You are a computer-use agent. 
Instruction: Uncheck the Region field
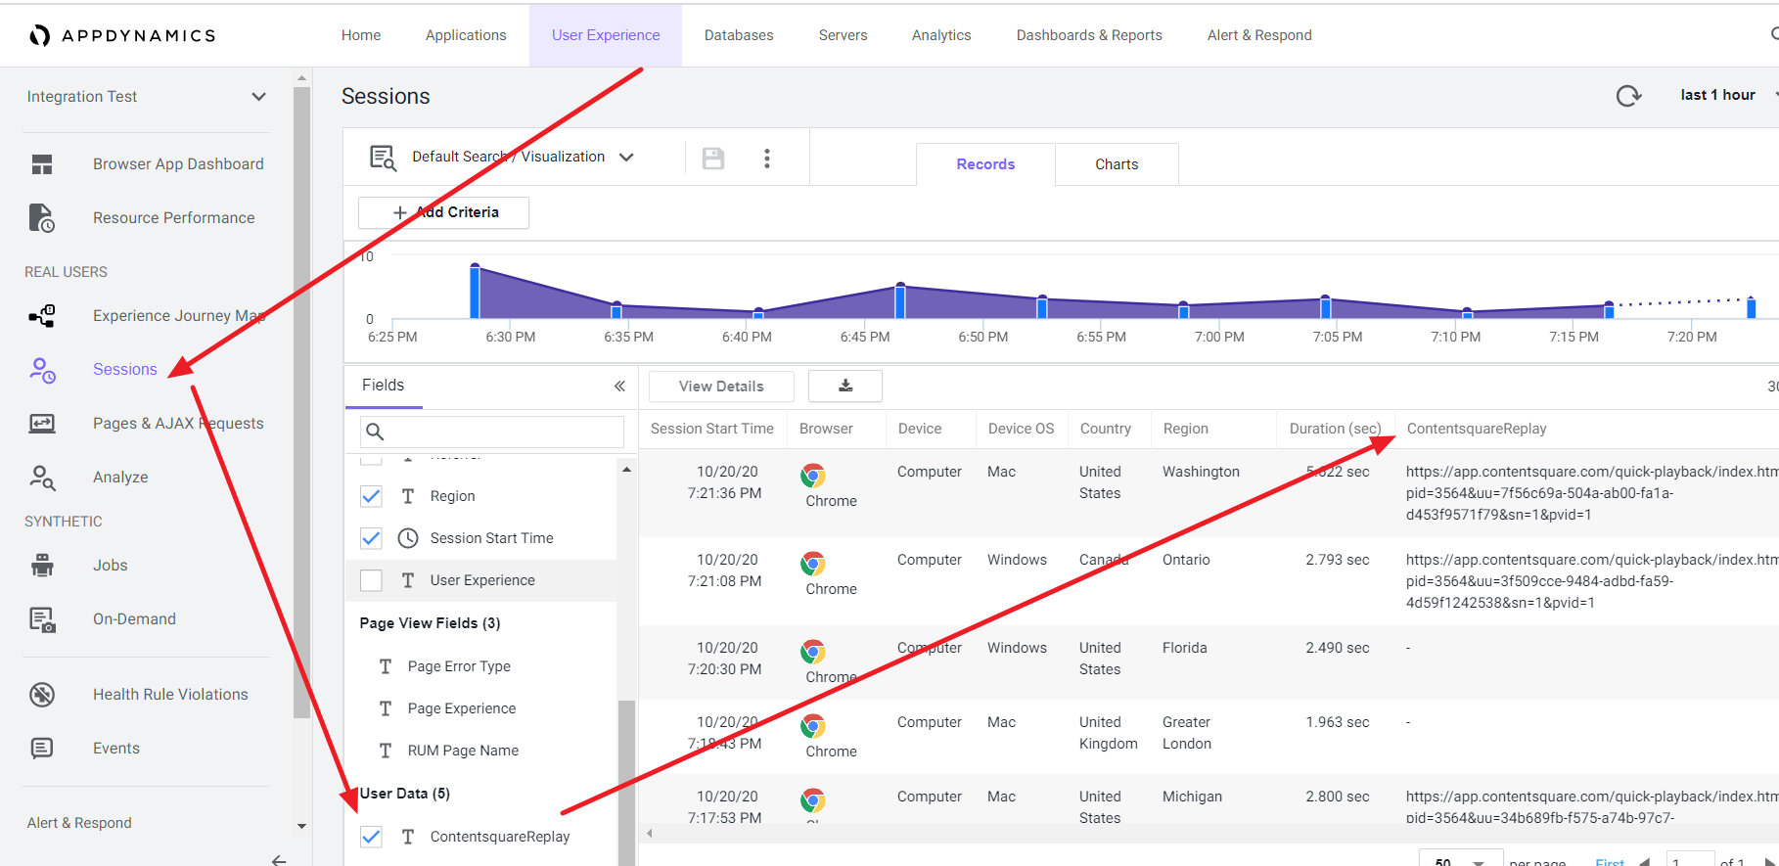(371, 496)
